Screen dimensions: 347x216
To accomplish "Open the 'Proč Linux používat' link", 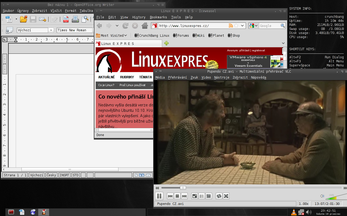I will pyautogui.click(x=133, y=85).
